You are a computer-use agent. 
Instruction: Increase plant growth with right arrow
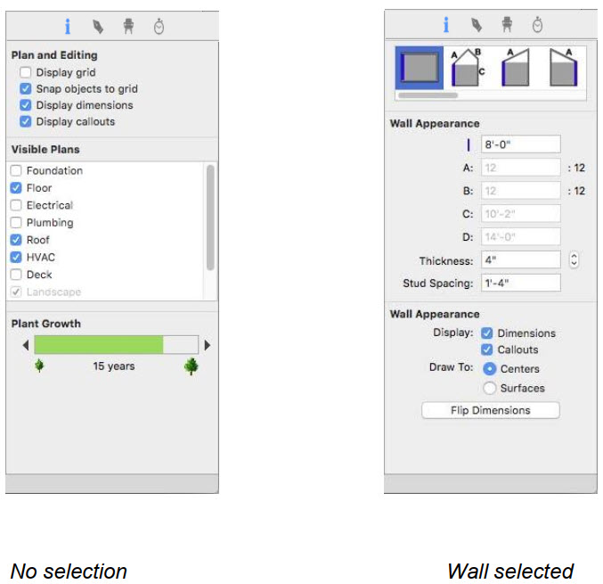point(208,345)
